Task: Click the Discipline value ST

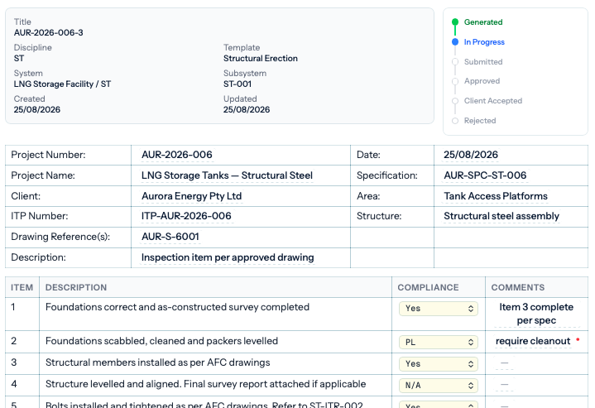Action: [19, 59]
